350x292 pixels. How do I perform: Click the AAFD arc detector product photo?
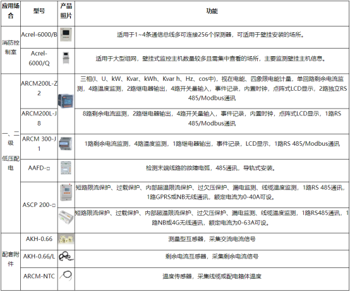pos(66,168)
